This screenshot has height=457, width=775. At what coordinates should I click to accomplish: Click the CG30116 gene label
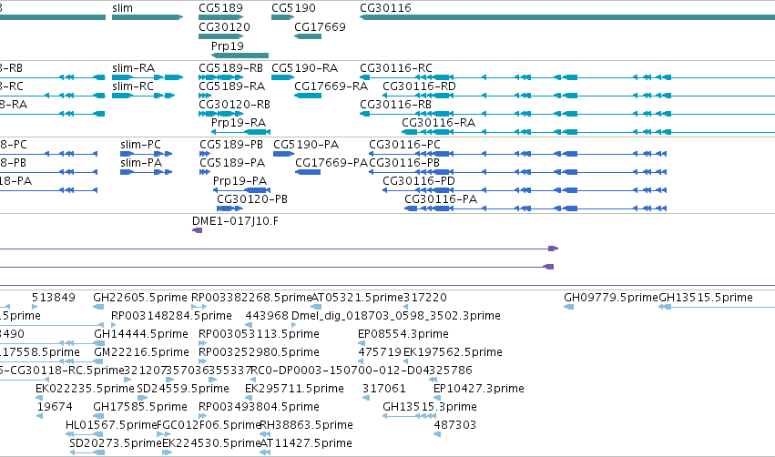[x=385, y=8]
